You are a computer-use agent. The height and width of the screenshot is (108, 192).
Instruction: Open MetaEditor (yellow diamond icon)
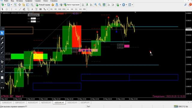[x=53, y=5]
